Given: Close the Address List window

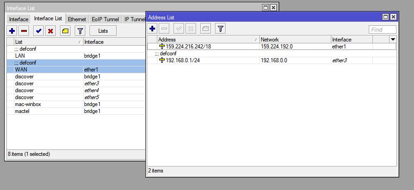Looking at the screenshot, I should tap(393, 17).
